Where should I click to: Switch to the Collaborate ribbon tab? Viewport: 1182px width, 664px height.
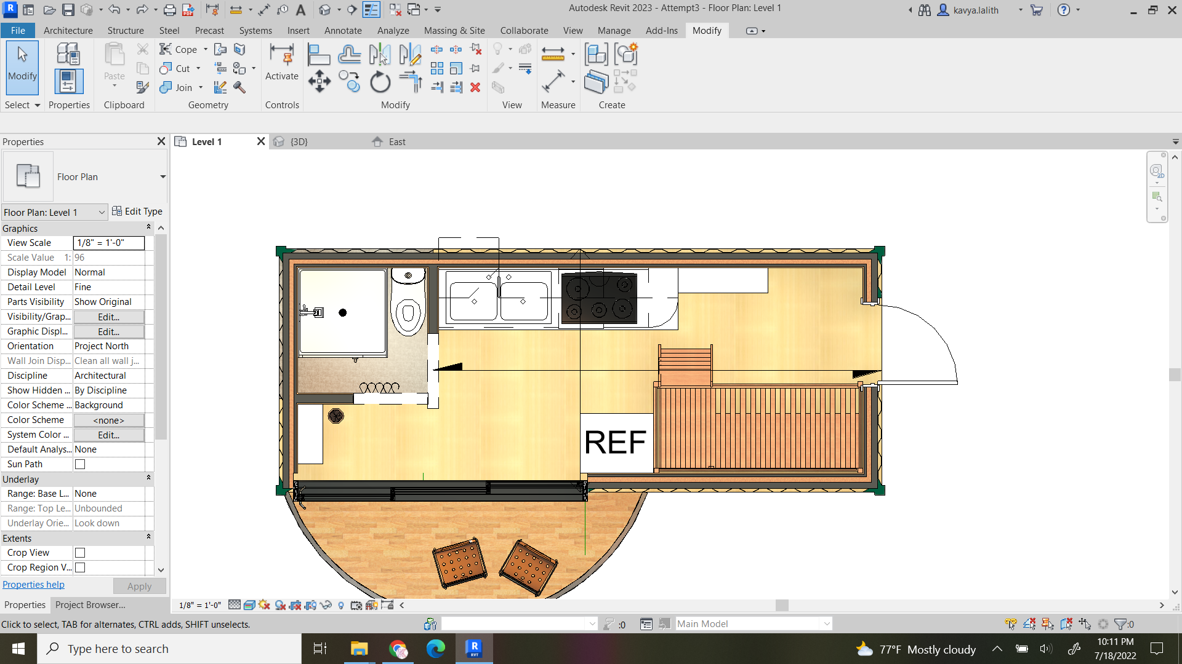524,30
